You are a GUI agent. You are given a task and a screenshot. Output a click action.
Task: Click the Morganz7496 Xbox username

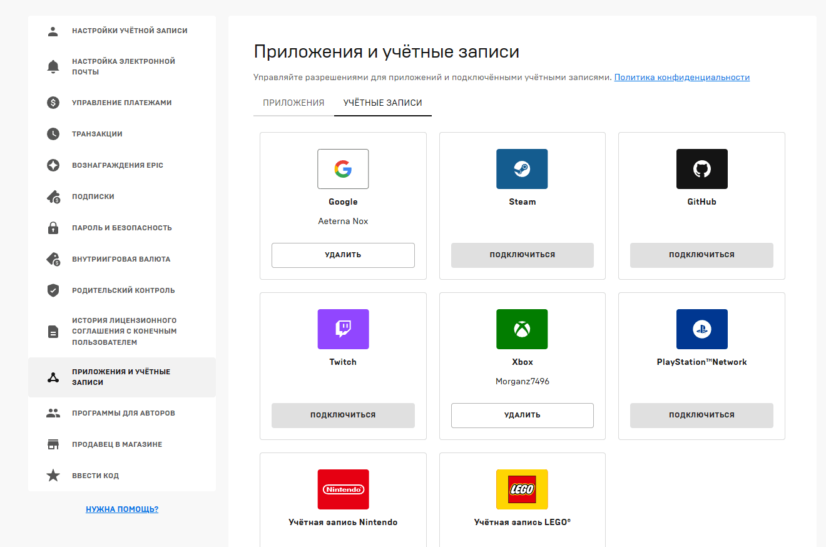click(522, 381)
